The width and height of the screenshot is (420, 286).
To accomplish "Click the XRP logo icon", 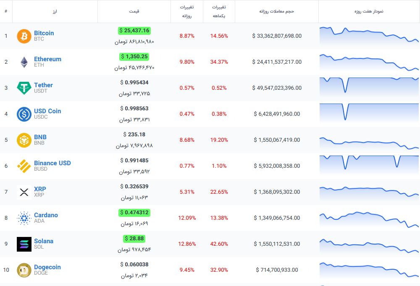I will pyautogui.click(x=24, y=192).
